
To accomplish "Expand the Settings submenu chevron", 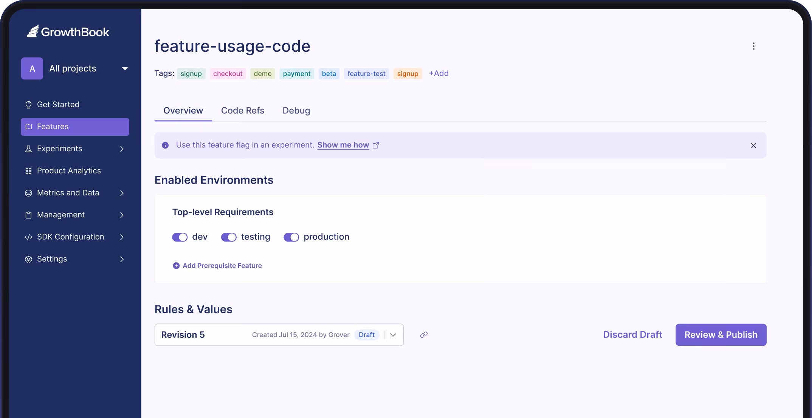I will pos(122,259).
